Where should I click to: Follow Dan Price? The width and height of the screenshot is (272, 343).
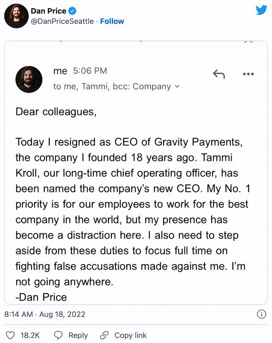click(112, 21)
